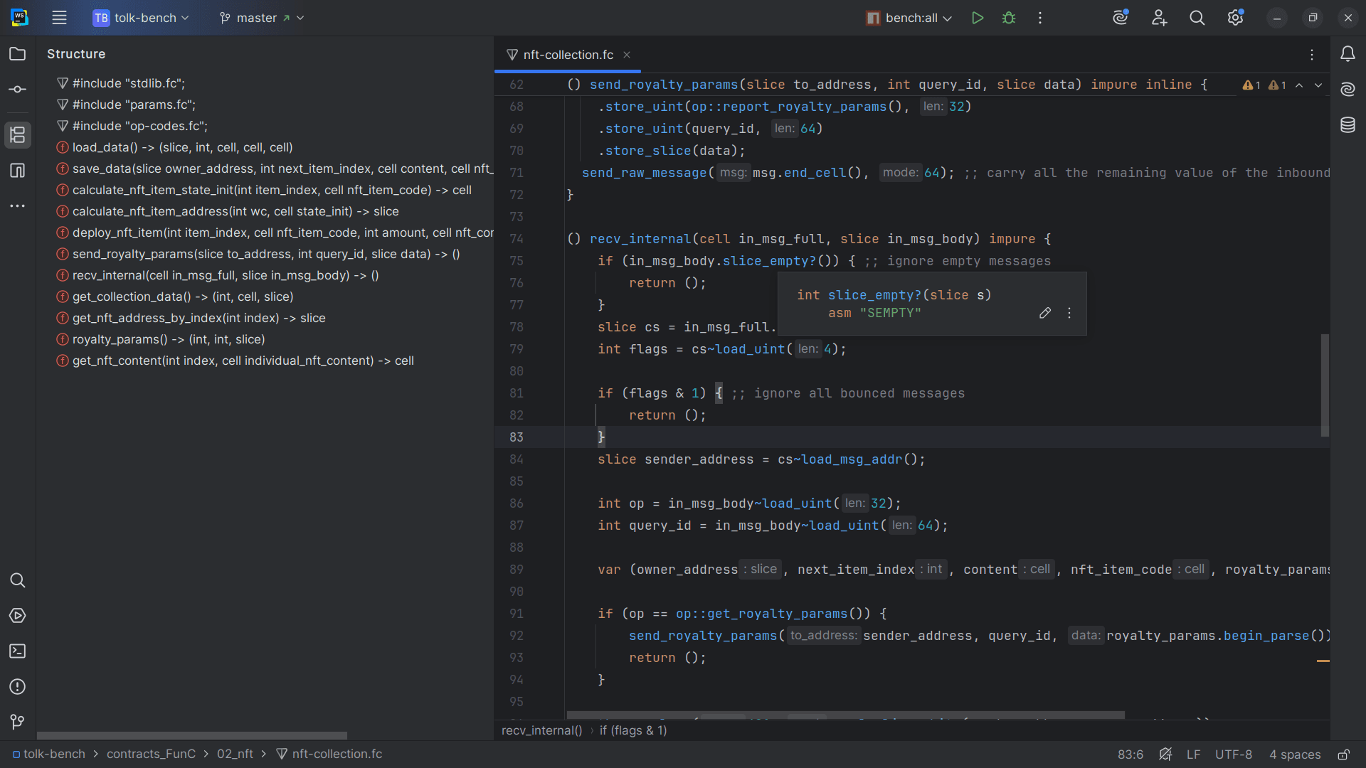Toggle read-only lock in status bar

click(x=1344, y=754)
